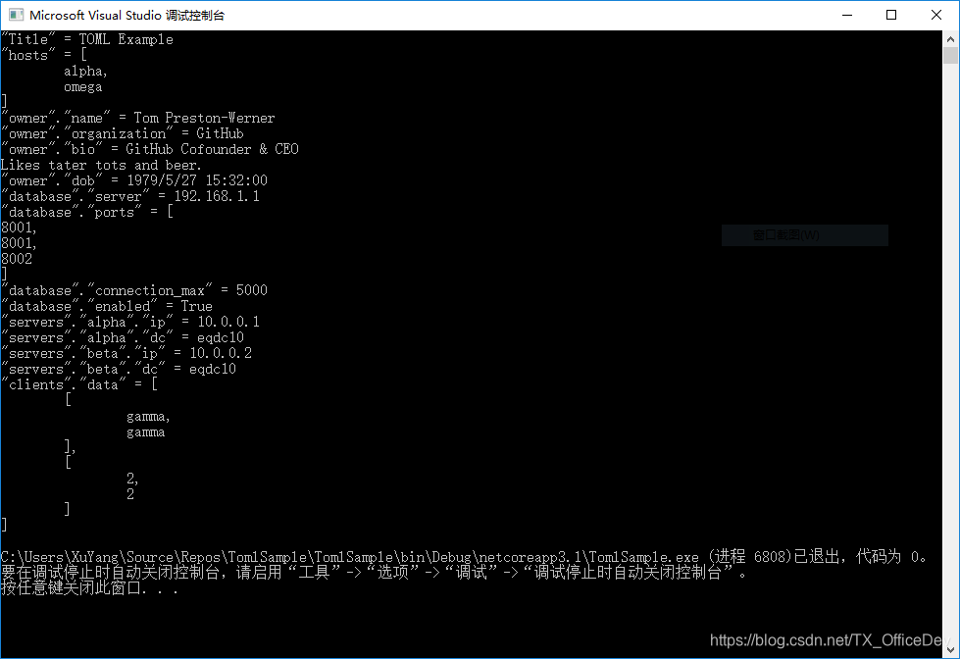Click the clients data = [ line

[x=79, y=385]
